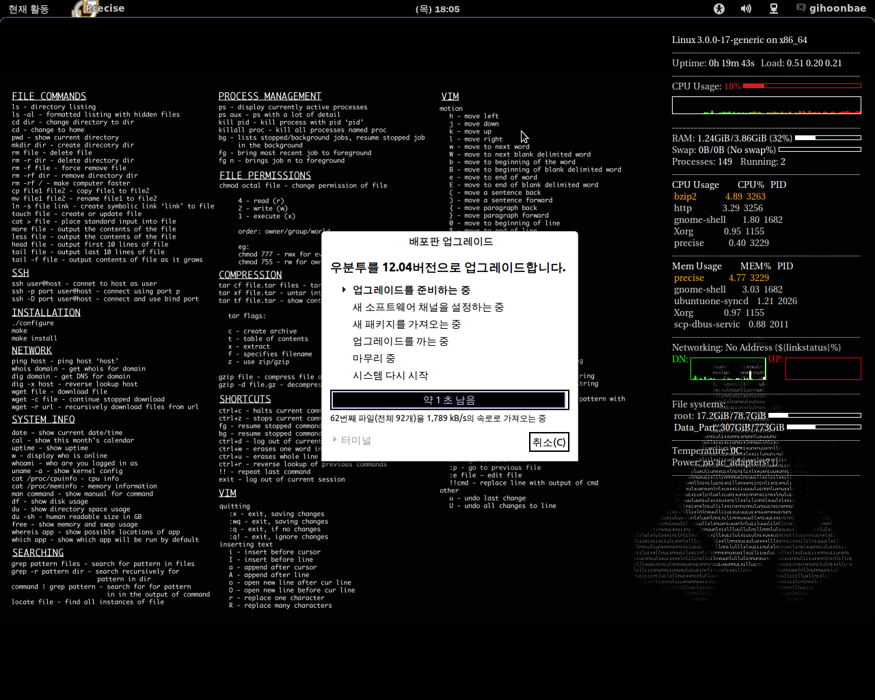
Task: Click the Precise application icon in top bar
Action: pyautogui.click(x=84, y=9)
